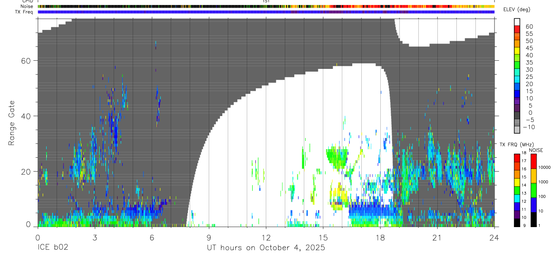This screenshot has height=257, width=556.
Task: Click the cyan 12–13 MHz TX FRQ segment
Action: coord(517,198)
